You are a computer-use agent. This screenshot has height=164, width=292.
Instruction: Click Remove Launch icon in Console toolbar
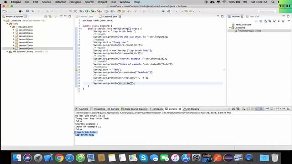click(x=233, y=109)
